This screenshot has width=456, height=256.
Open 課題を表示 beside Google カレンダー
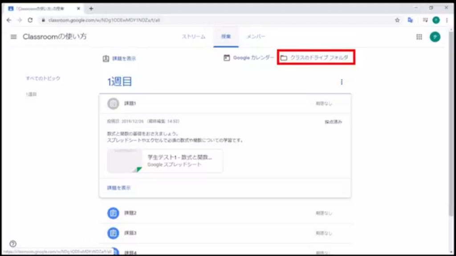pyautogui.click(x=119, y=59)
